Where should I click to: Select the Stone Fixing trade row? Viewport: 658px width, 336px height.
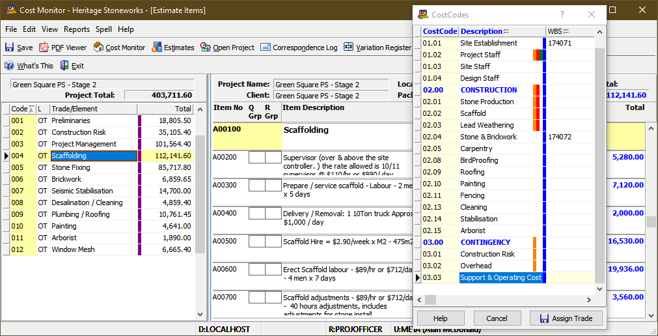pos(98,167)
